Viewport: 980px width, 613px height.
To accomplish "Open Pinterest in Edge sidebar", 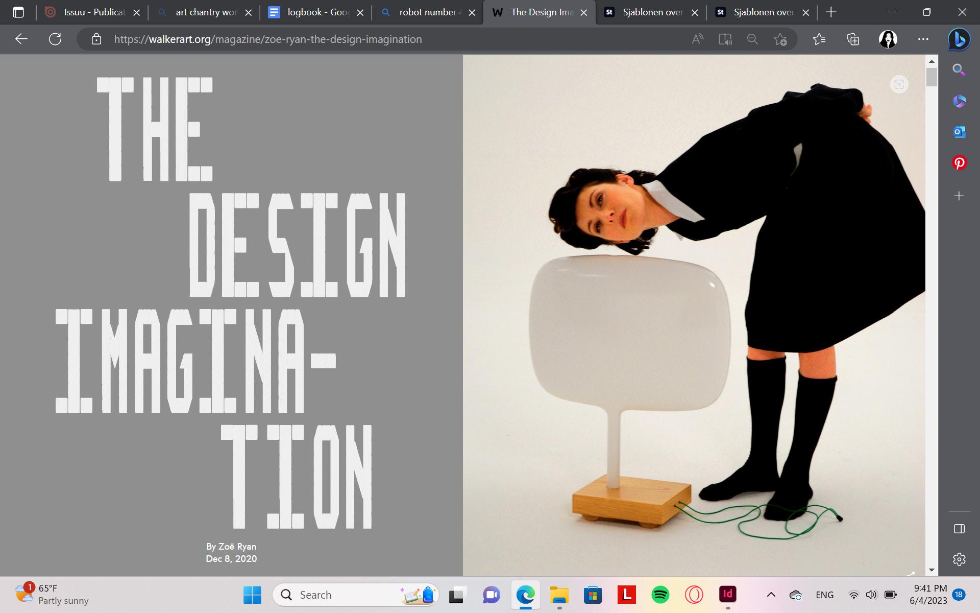I will click(x=959, y=163).
